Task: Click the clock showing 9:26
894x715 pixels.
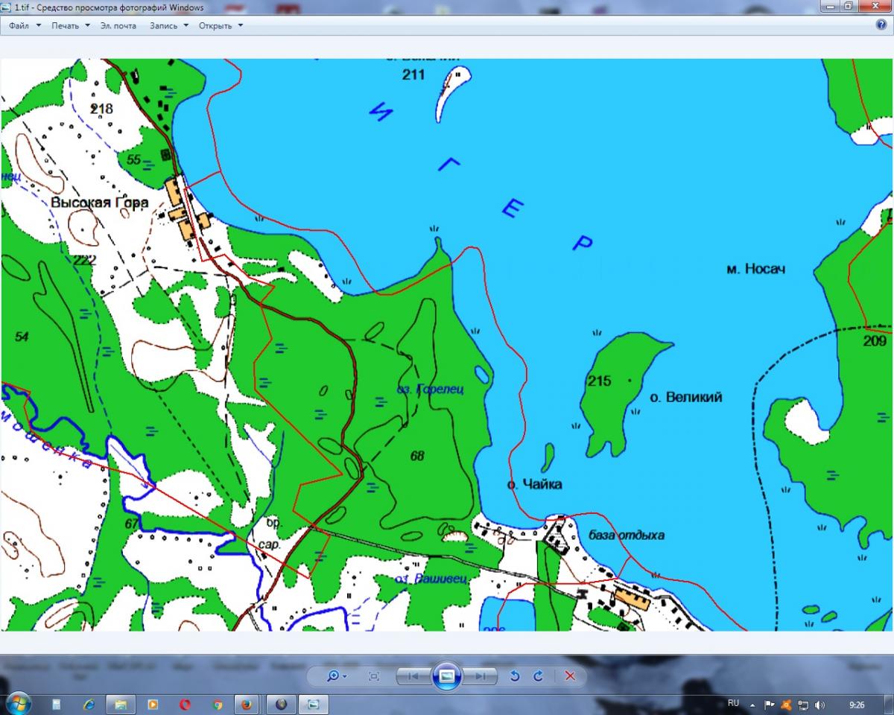Action: coord(857,704)
